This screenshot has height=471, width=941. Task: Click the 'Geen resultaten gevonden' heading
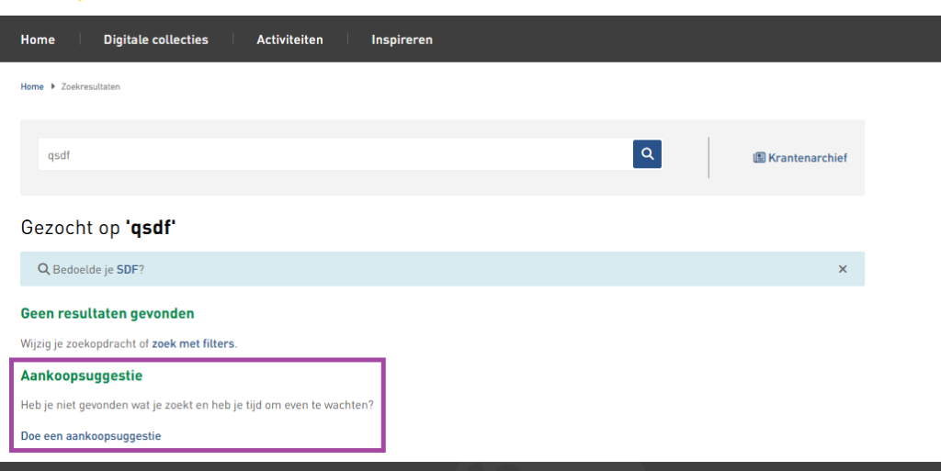click(108, 313)
